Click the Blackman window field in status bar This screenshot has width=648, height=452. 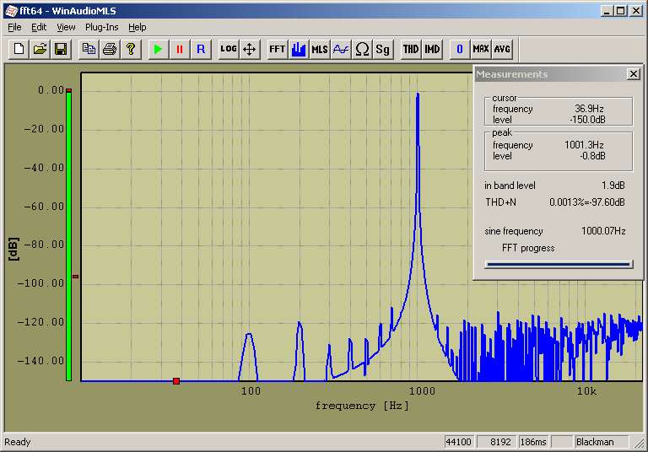(601, 442)
